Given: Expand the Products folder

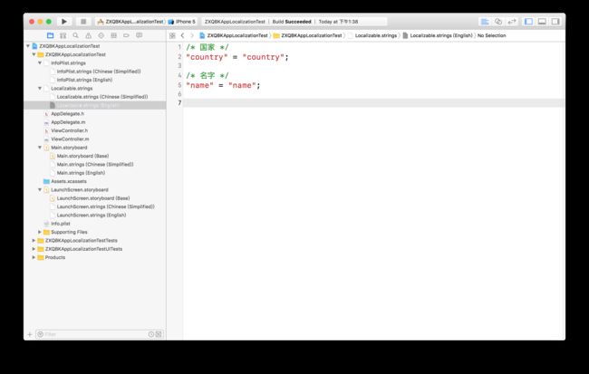Looking at the screenshot, I should coord(34,257).
